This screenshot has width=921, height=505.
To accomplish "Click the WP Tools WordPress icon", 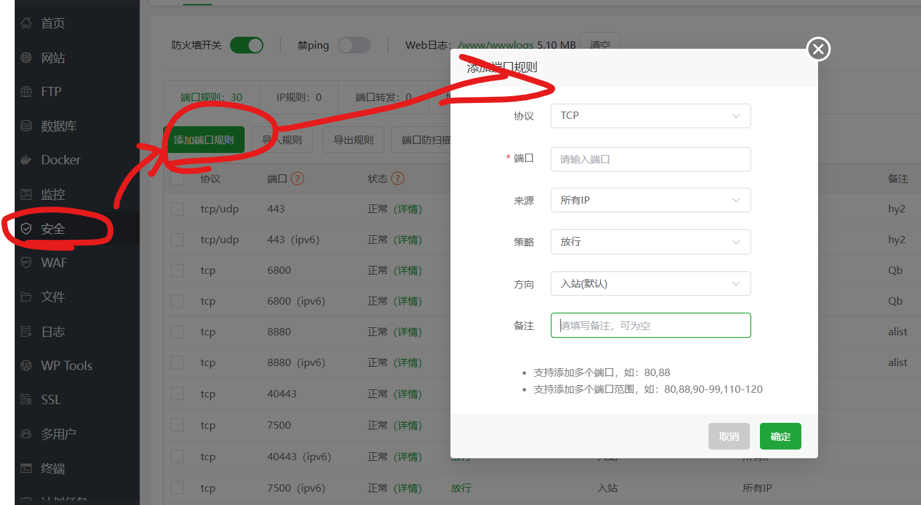I will [26, 365].
